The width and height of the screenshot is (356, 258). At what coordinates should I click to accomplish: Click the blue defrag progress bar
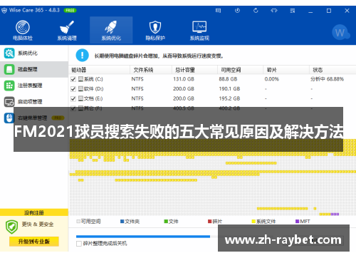pos(143,237)
